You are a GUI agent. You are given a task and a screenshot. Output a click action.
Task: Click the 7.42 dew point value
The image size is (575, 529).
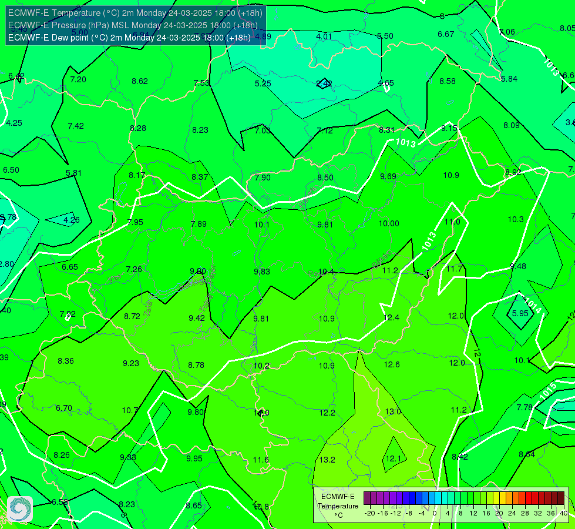[76, 126]
